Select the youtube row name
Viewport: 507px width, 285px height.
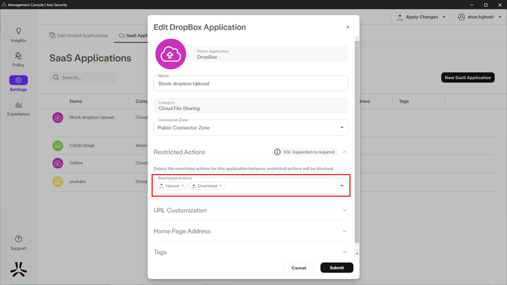pos(77,182)
